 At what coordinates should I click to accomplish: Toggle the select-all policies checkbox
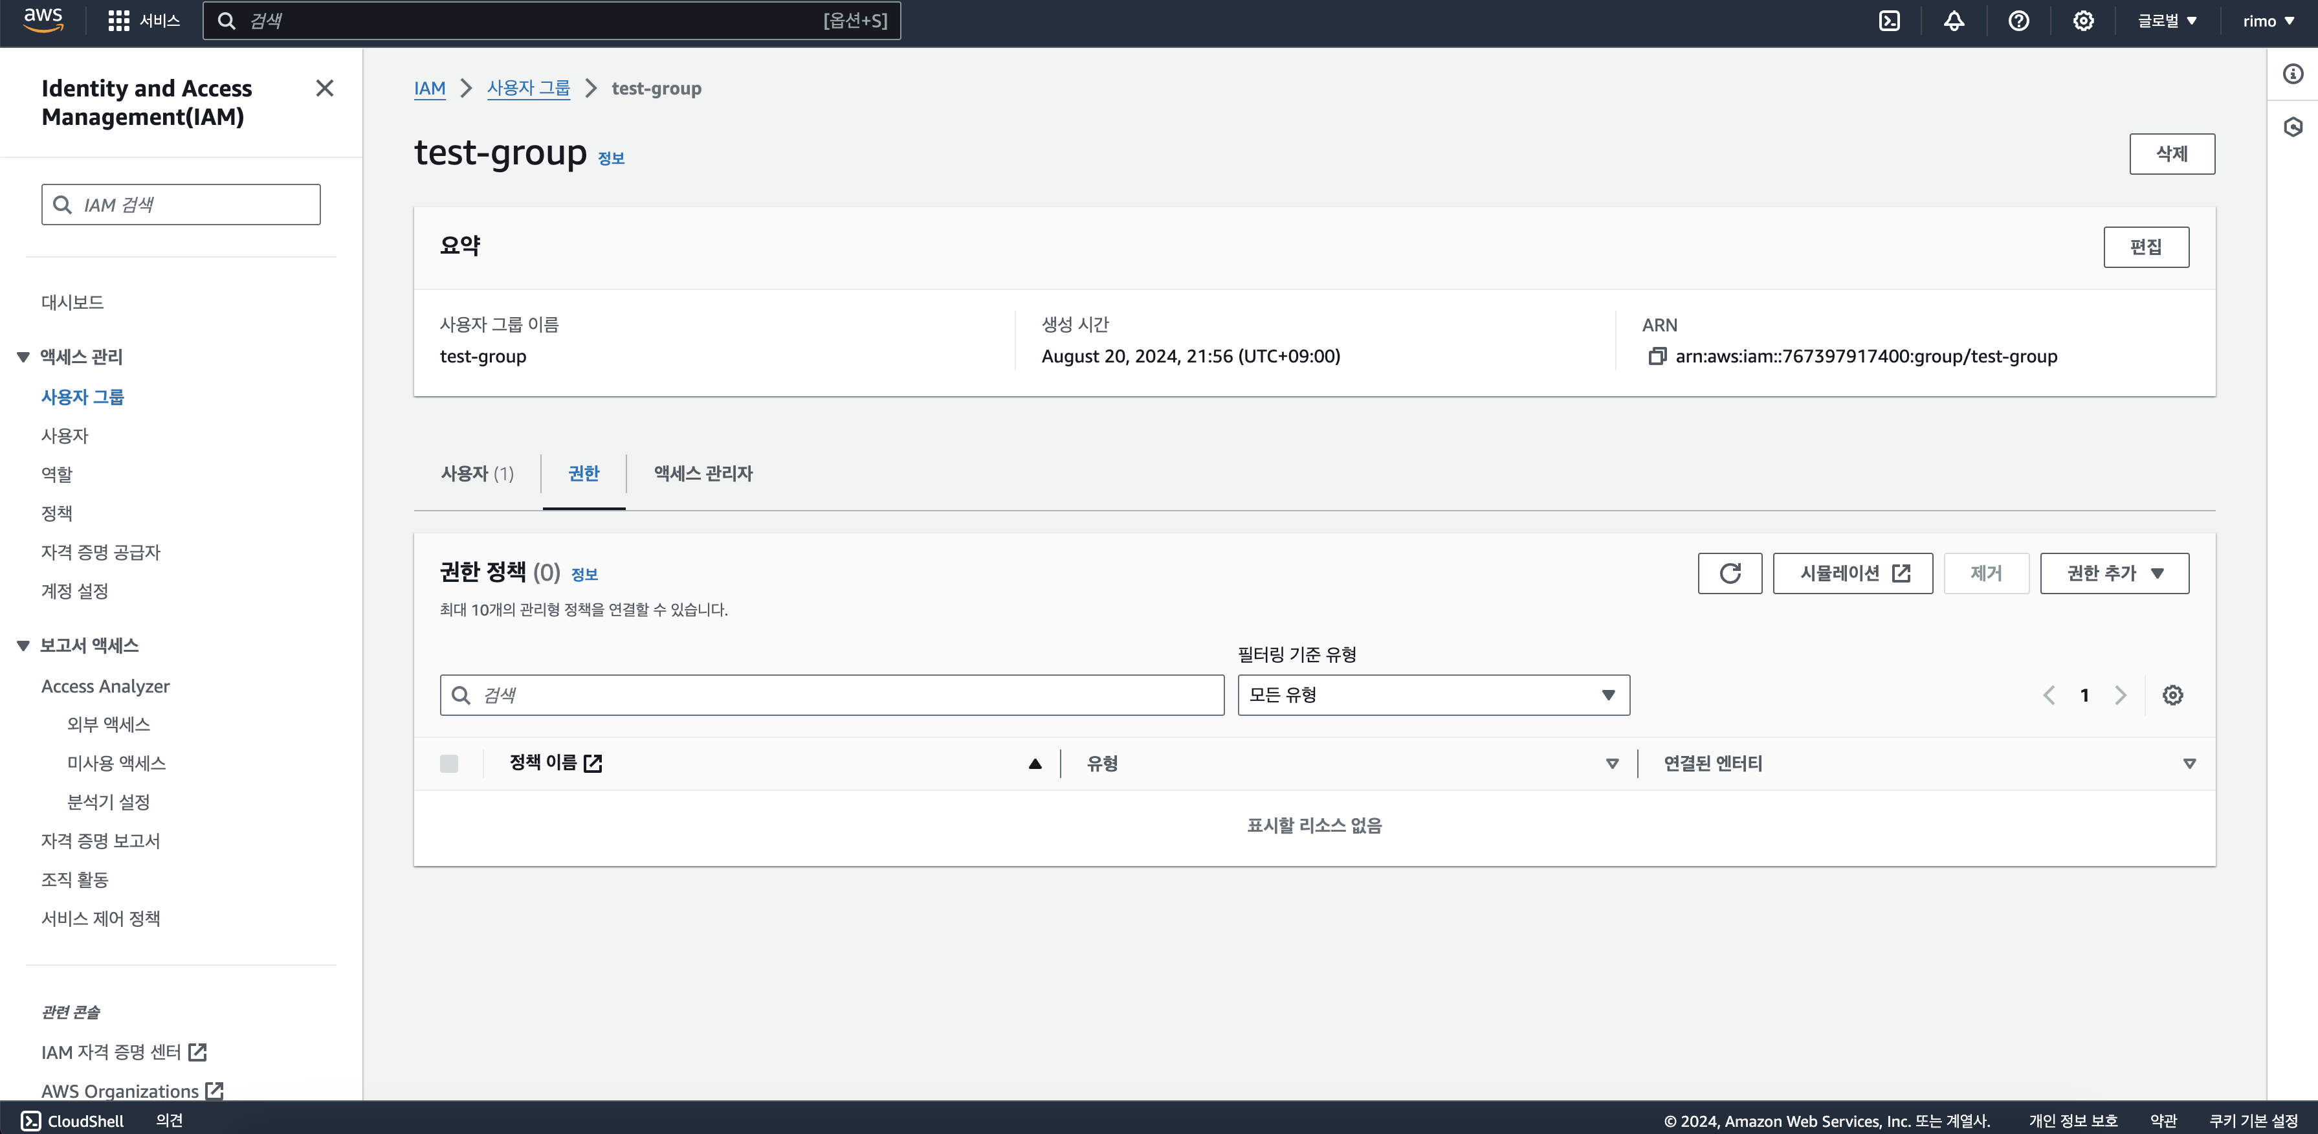[449, 763]
